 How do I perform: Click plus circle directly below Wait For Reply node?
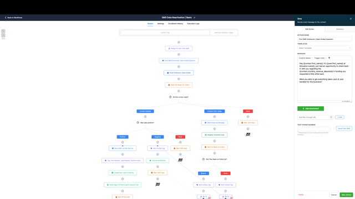215,154
